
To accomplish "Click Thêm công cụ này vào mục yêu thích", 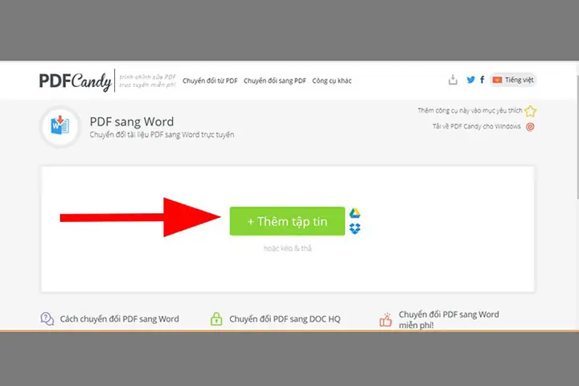I will coord(470,110).
